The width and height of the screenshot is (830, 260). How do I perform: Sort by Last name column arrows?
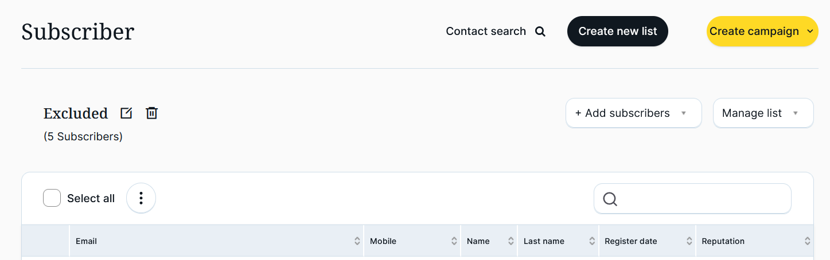592,241
